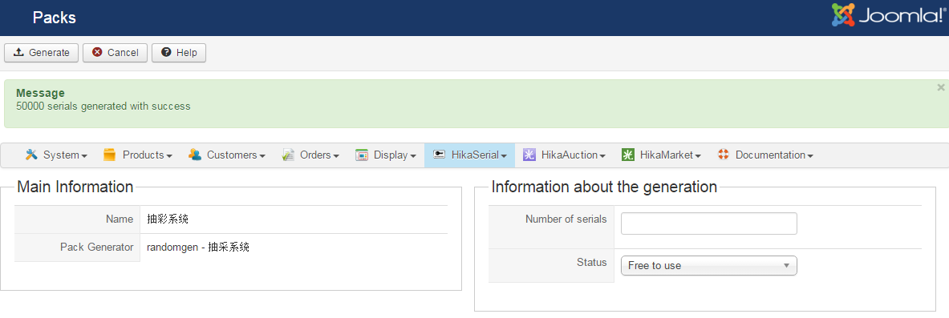This screenshot has width=949, height=318.
Task: Open the Documentation menu
Action: pyautogui.click(x=765, y=155)
